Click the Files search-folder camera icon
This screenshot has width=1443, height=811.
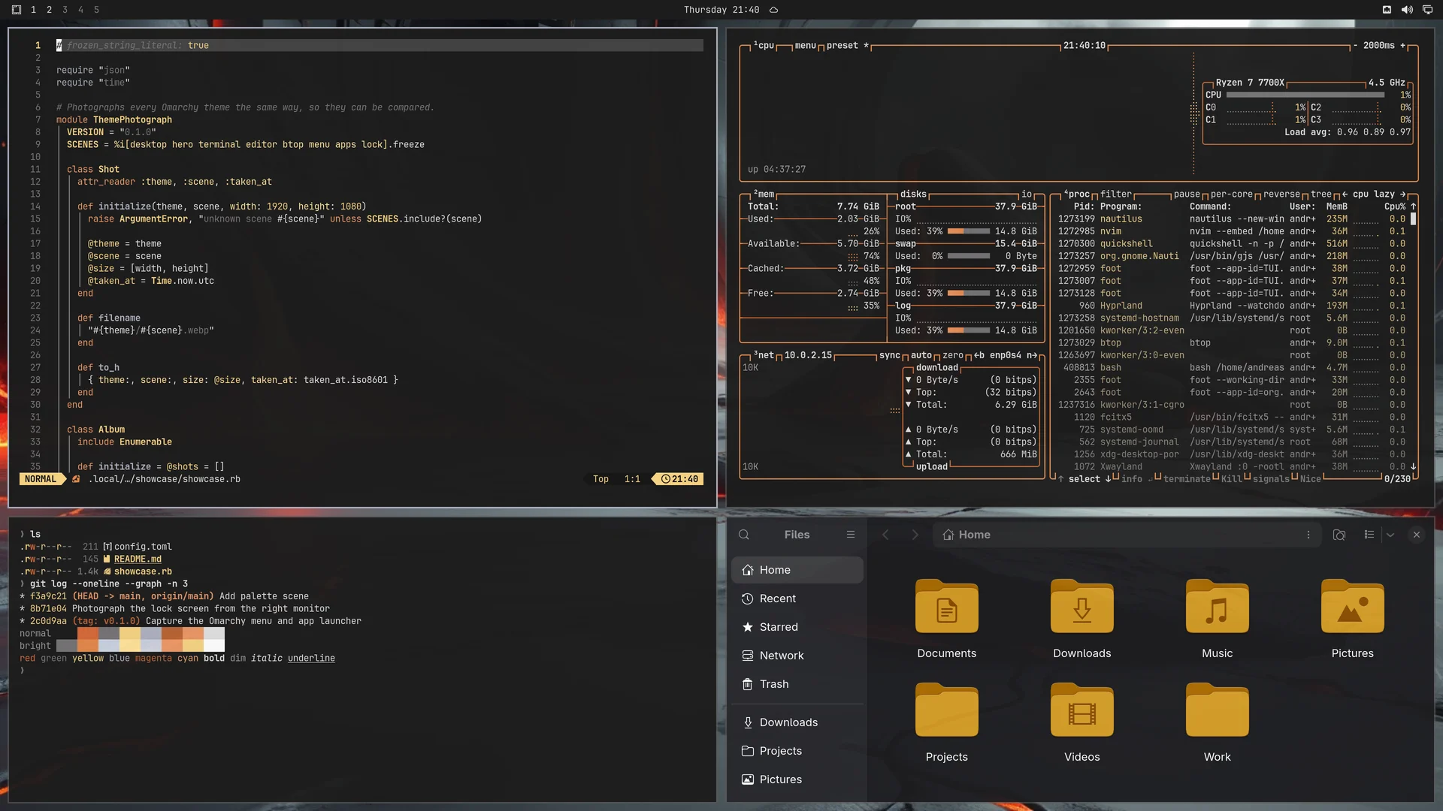(1339, 535)
